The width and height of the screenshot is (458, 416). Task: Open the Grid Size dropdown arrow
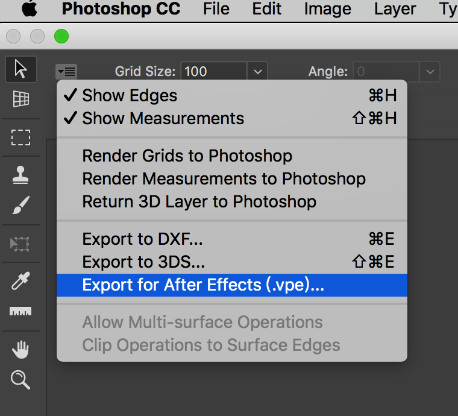coord(257,72)
